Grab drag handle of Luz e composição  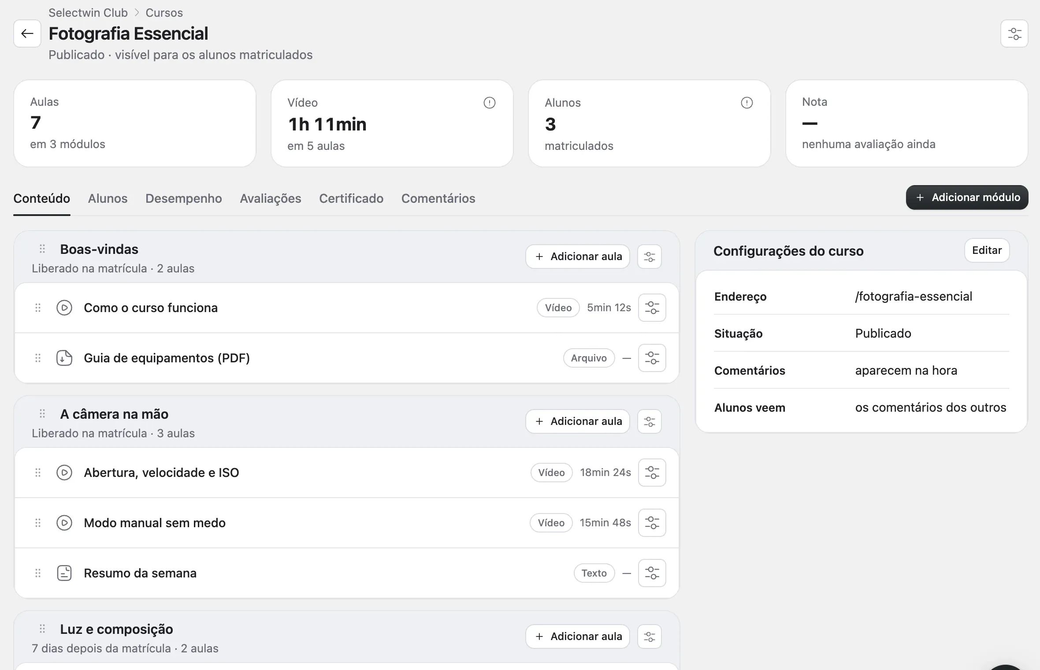(42, 629)
